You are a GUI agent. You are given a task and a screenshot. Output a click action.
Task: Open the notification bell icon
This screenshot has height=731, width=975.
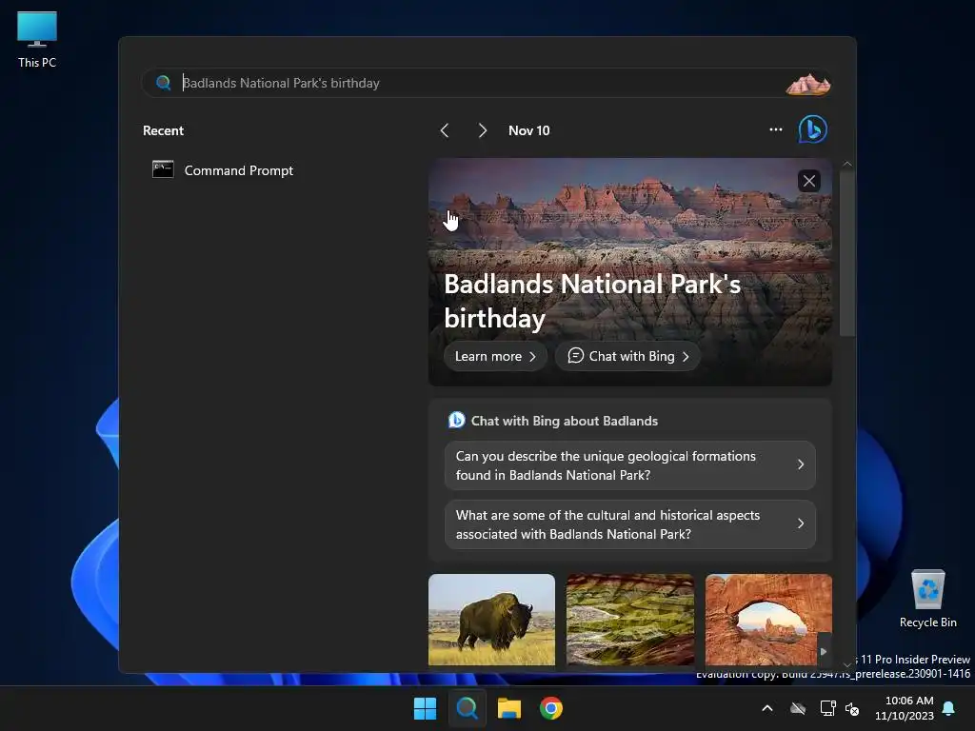tap(949, 708)
